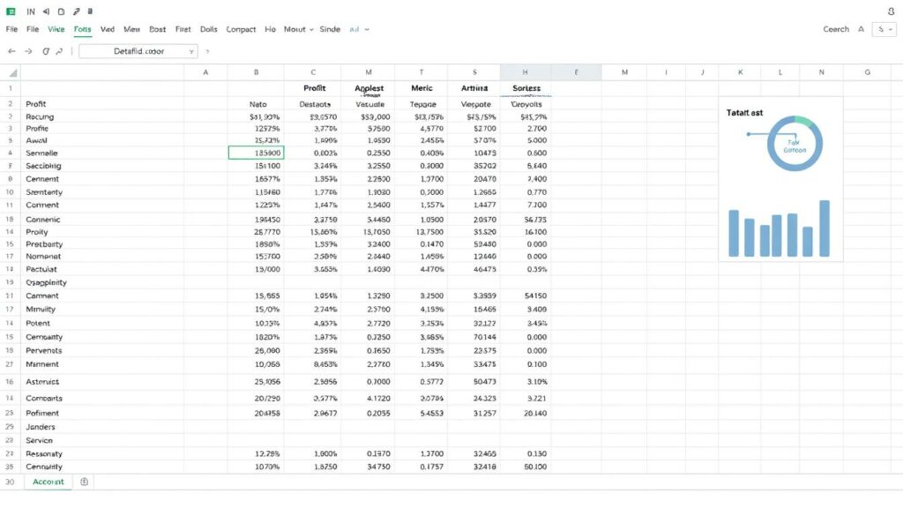Click the left-pointing triangle icon after IN

coord(46,11)
